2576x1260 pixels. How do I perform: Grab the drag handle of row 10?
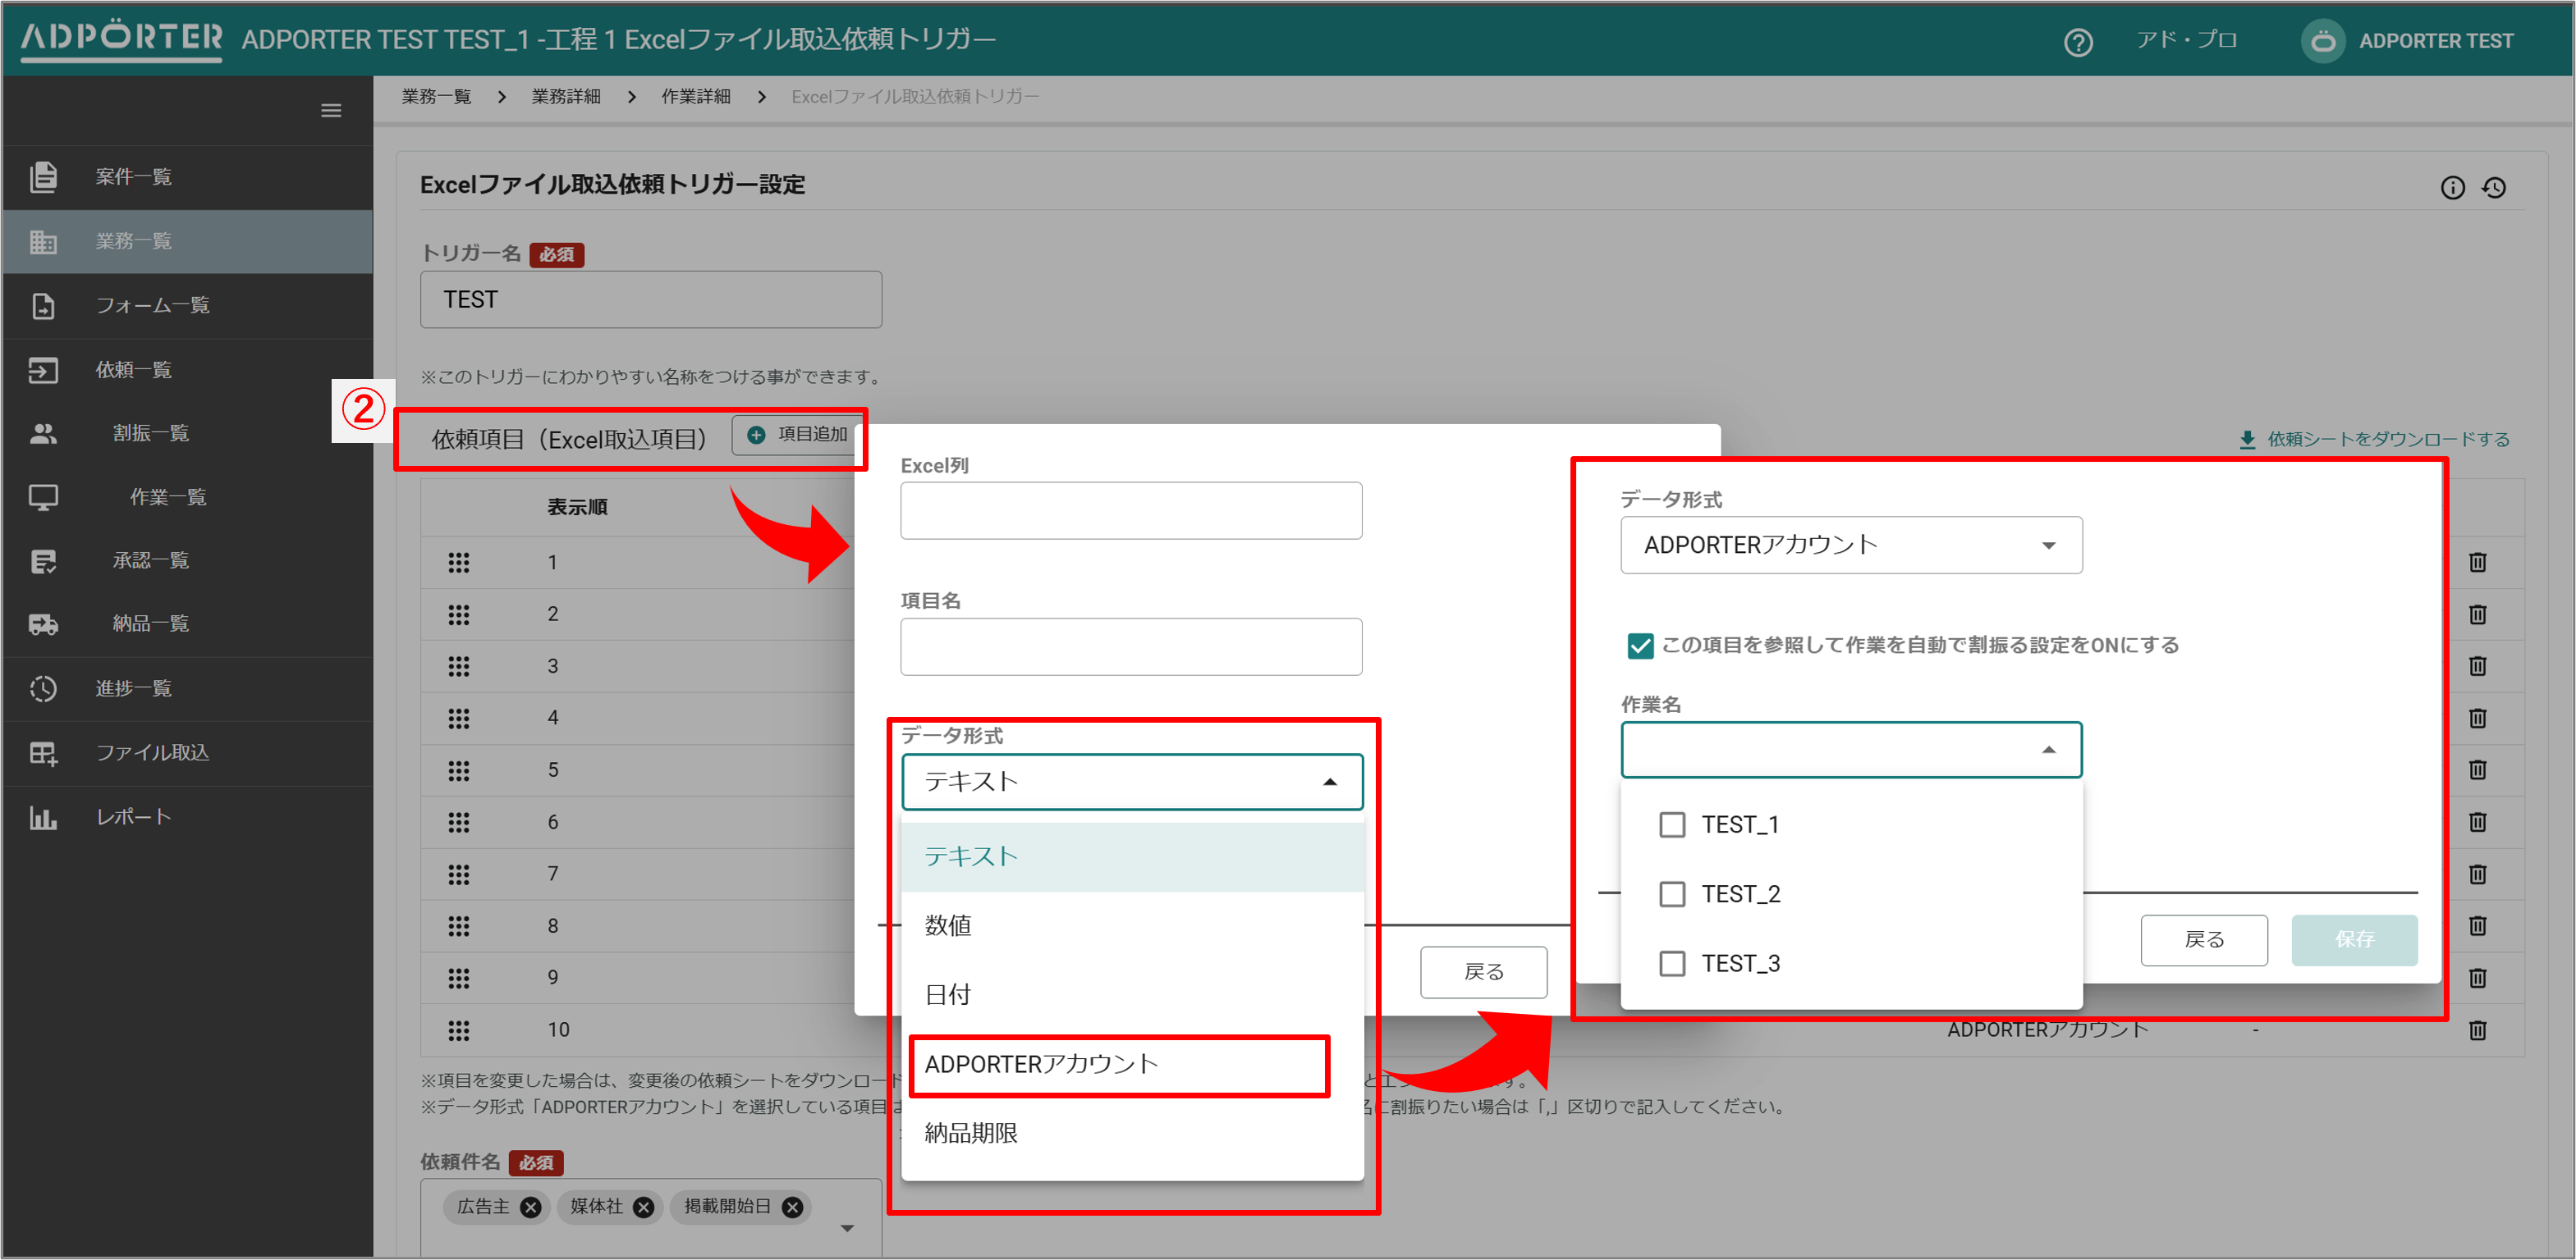[458, 1030]
